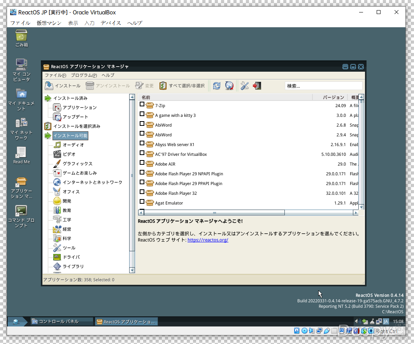Open VirtualBox 仮想マシン menu
The width and height of the screenshot is (414, 344).
(49, 23)
